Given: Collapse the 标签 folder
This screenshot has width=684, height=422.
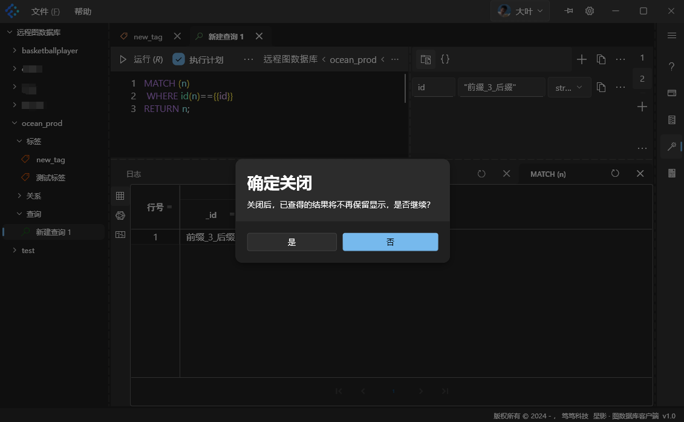Looking at the screenshot, I should 19,141.
